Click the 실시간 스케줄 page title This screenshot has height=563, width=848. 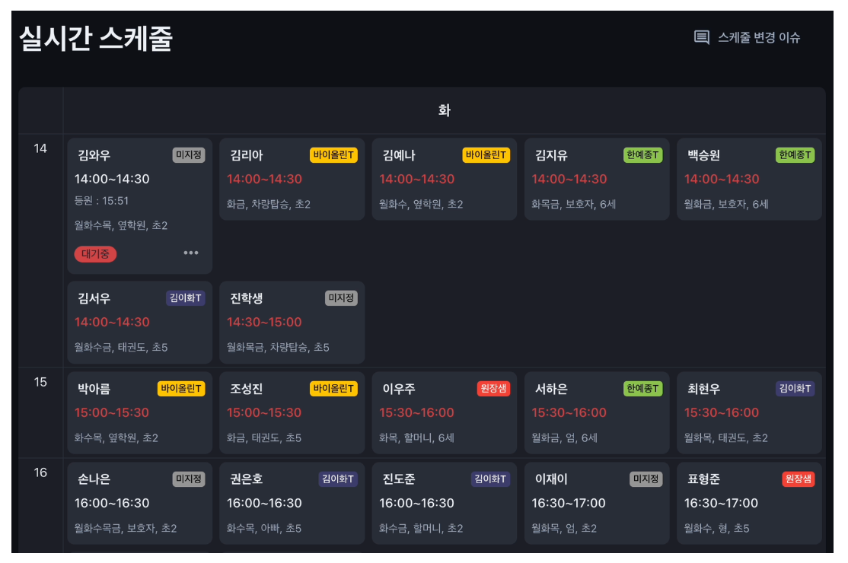96,39
